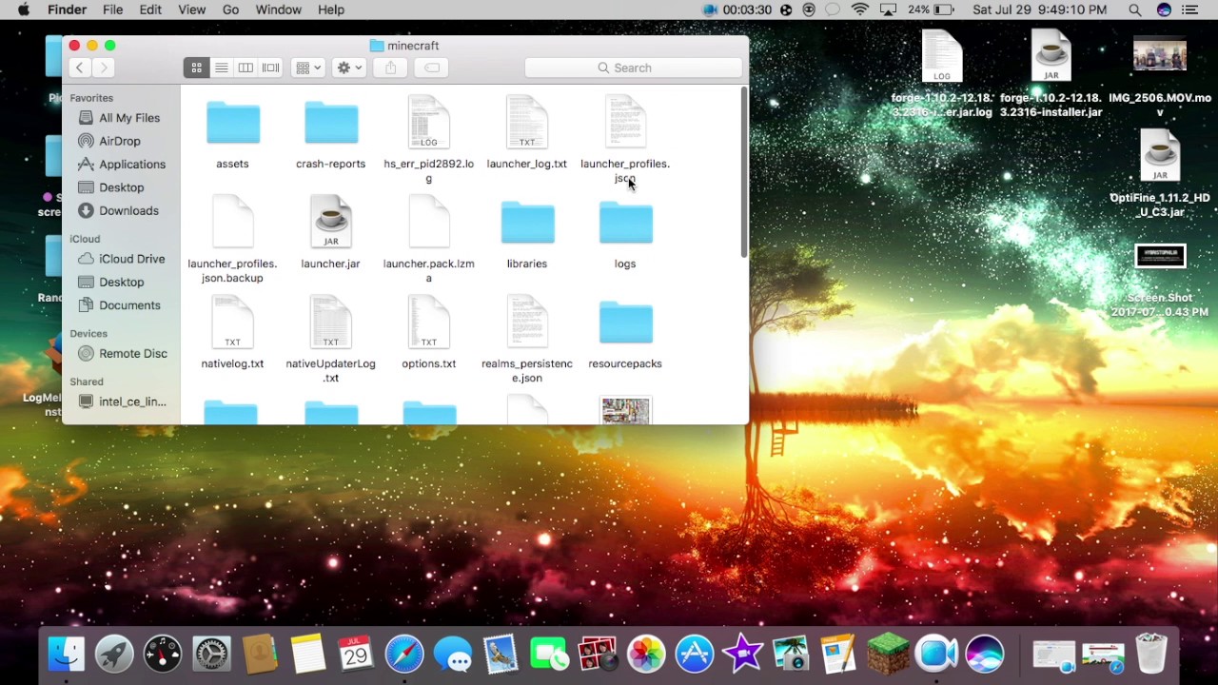Select Desktop under Favorites
The height and width of the screenshot is (685, 1218).
pos(121,187)
